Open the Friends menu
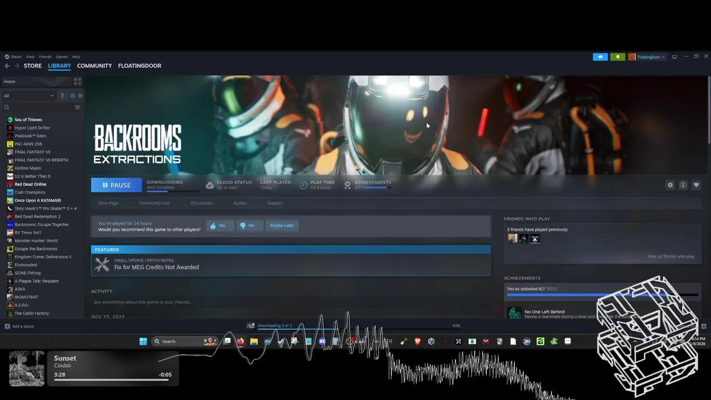The width and height of the screenshot is (711, 400). 45,57
